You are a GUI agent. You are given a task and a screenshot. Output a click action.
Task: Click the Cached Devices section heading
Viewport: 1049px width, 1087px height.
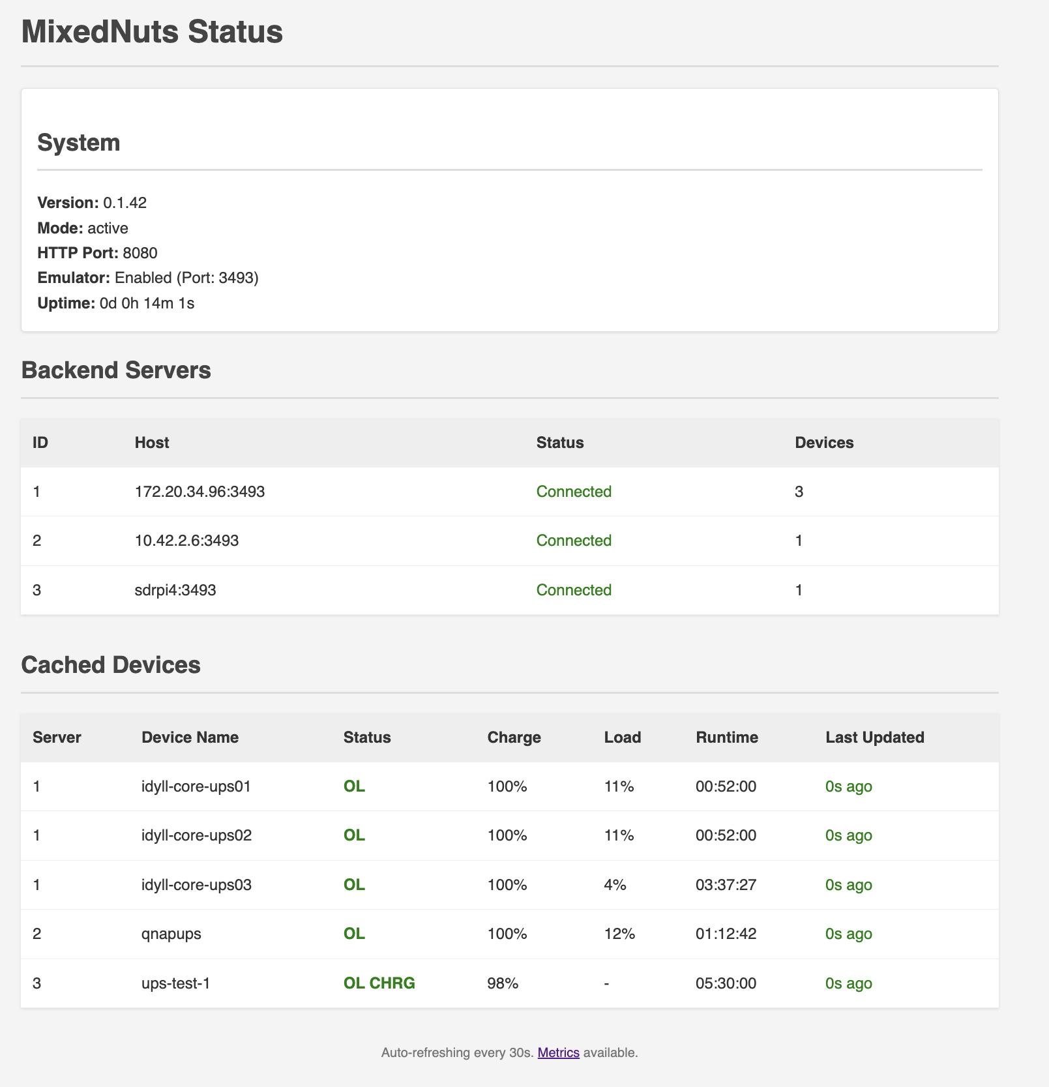coord(111,664)
